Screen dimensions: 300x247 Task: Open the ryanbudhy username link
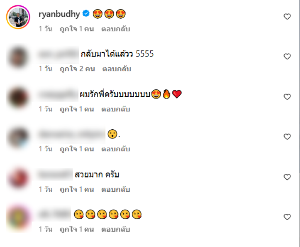point(59,14)
